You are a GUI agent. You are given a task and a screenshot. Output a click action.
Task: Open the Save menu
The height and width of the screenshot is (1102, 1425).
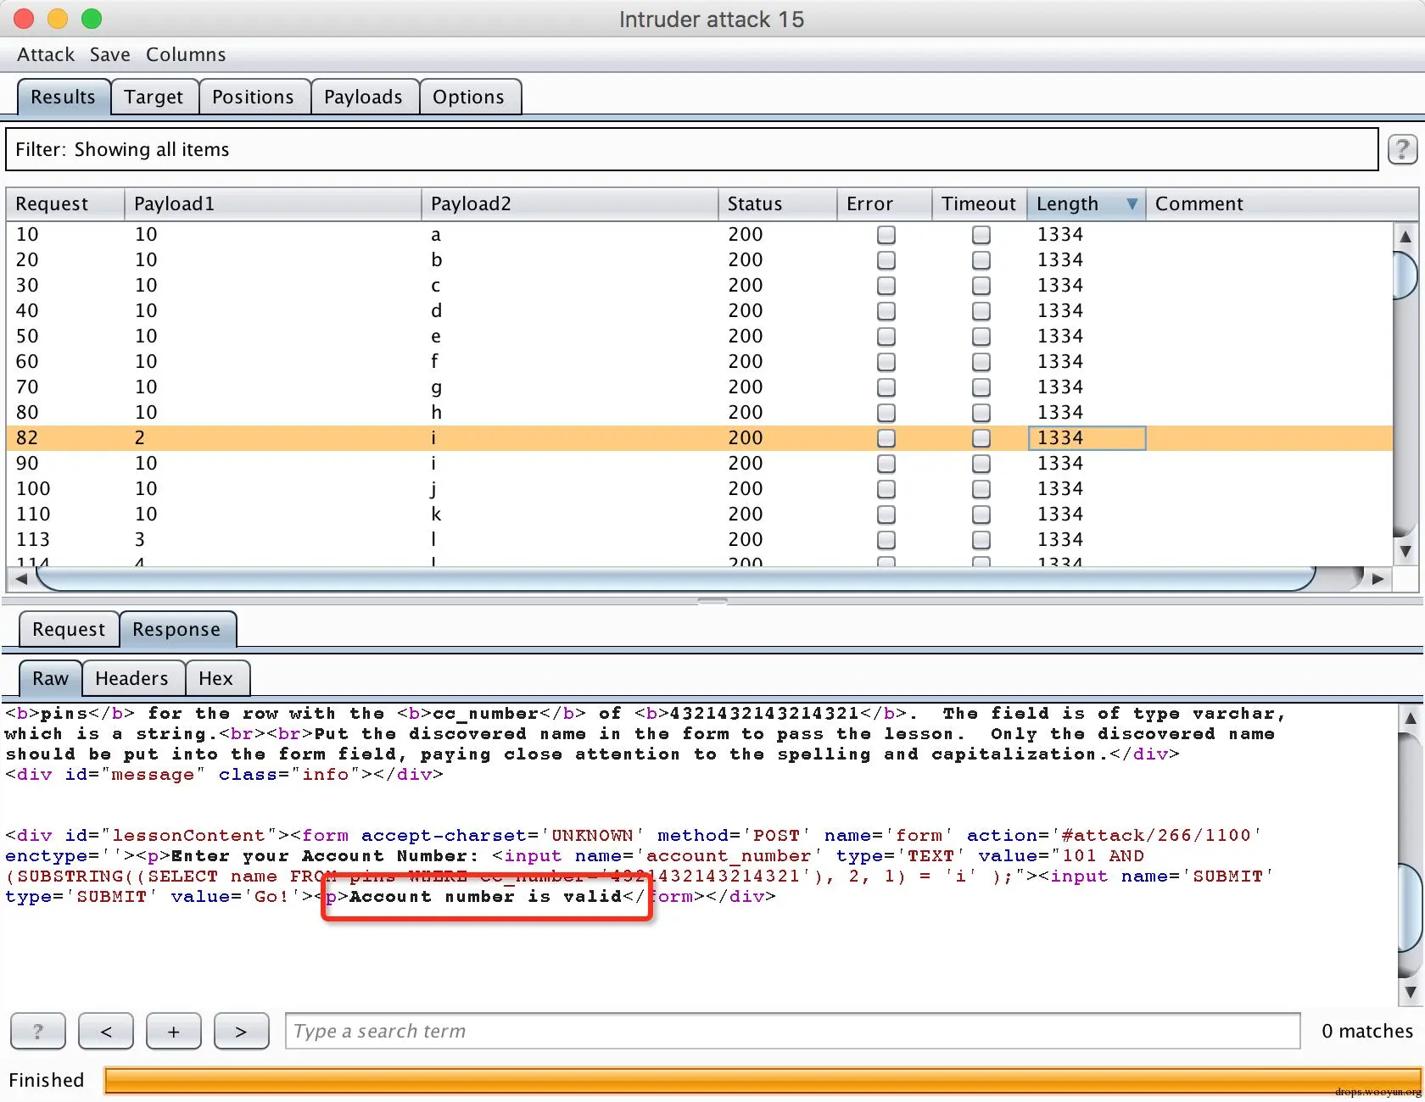click(110, 55)
